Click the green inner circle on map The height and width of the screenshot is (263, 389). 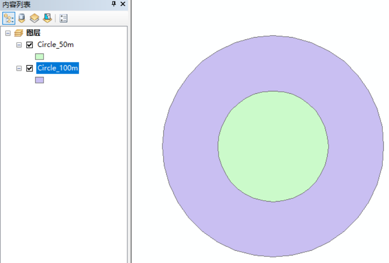pyautogui.click(x=273, y=147)
